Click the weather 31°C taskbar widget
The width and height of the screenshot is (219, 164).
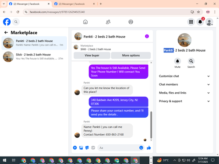tap(163, 161)
